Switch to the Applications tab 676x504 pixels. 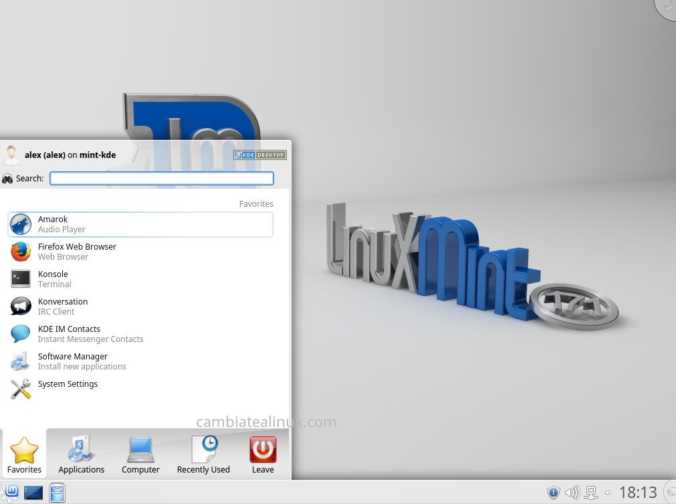click(x=82, y=454)
